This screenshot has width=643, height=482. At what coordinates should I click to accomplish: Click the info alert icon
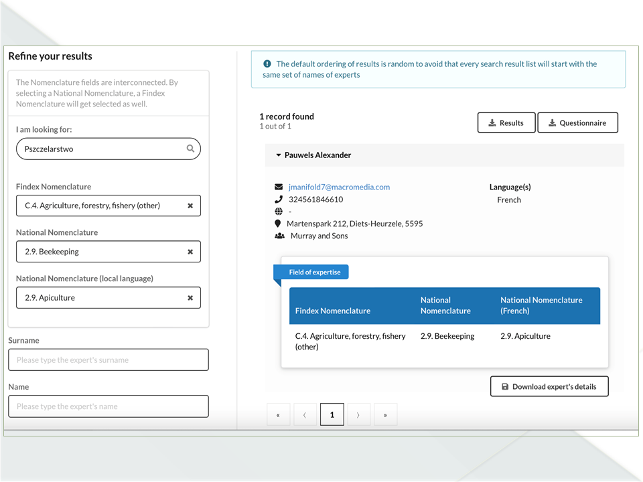267,64
